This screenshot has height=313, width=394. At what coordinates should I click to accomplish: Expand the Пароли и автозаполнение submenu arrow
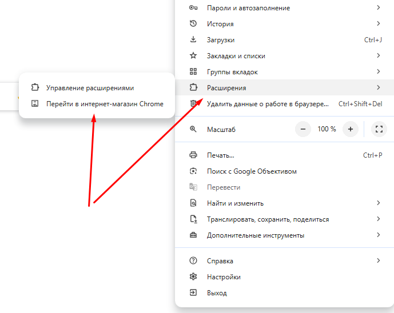point(379,7)
